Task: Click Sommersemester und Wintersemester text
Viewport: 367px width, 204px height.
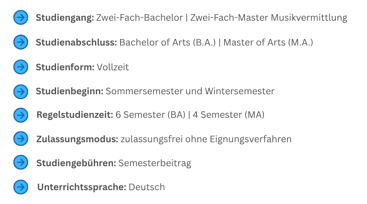Action: tap(190, 91)
